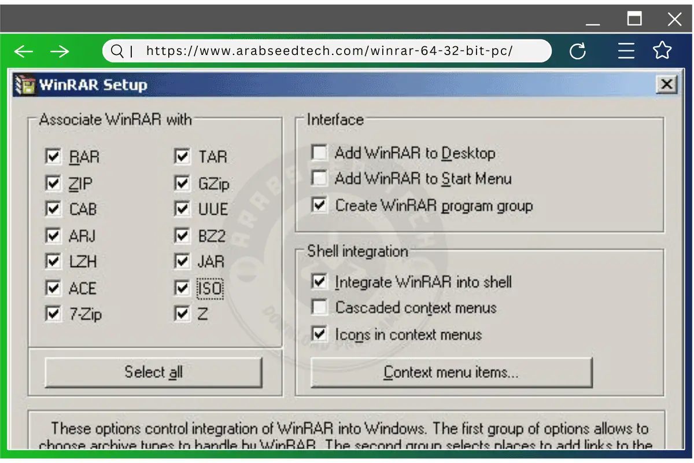This screenshot has width=694, height=463.
Task: Open the browser hamburger menu
Action: pyautogui.click(x=626, y=51)
